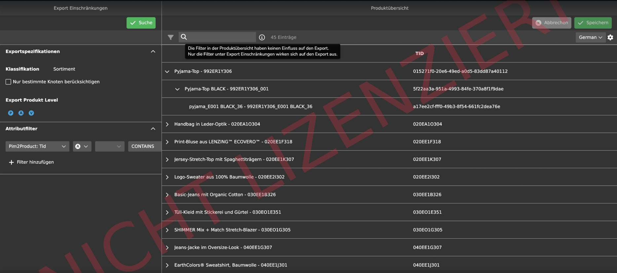Viewport: 617px width, 273px height.
Task: Open settings via the gear icon
Action: [x=610, y=37]
